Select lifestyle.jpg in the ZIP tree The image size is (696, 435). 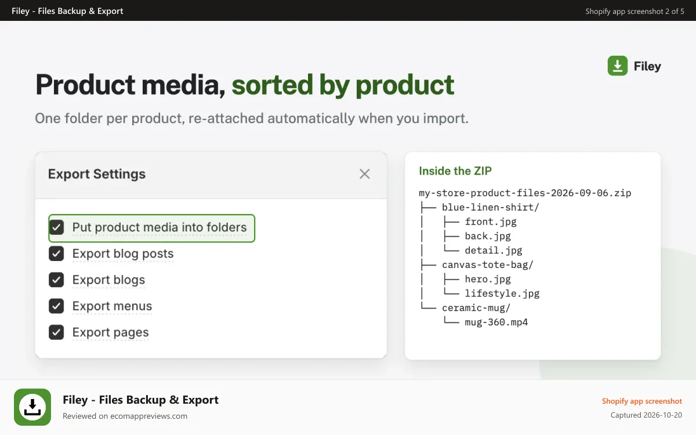(502, 293)
